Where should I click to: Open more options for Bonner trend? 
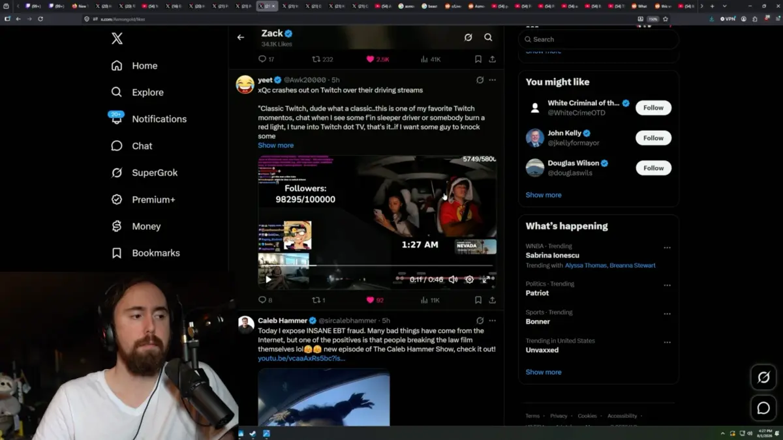(667, 314)
